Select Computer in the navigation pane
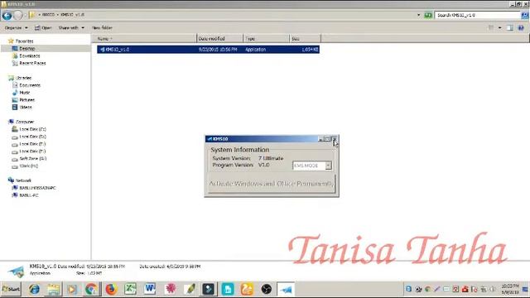Viewport: 530px width, 298px height. click(x=22, y=122)
